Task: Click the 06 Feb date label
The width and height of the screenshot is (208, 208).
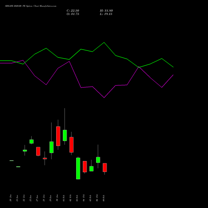Action: [x=97, y=198]
